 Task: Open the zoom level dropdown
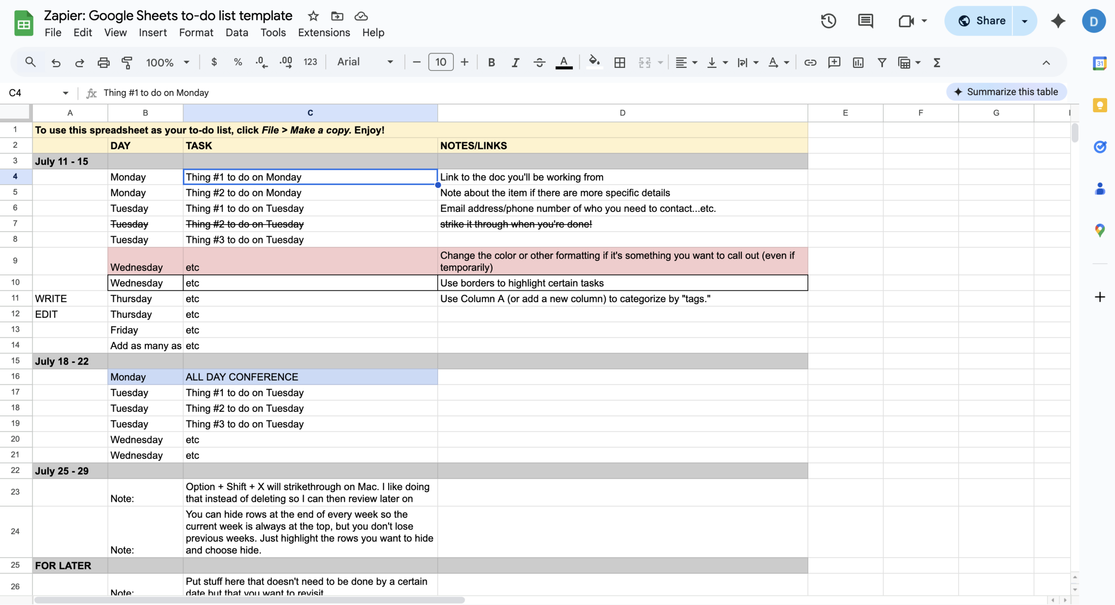click(167, 62)
